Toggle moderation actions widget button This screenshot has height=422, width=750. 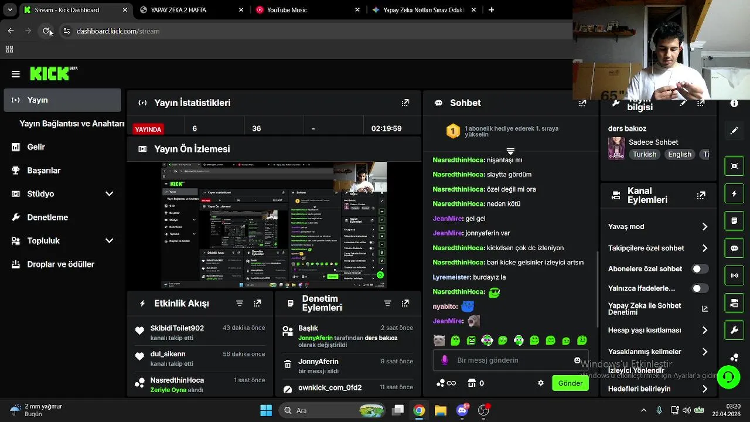(x=734, y=221)
